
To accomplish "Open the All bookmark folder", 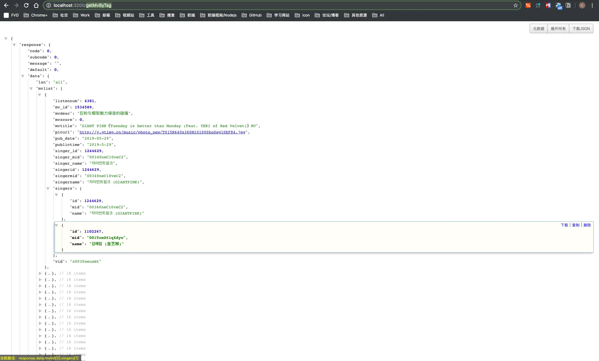I will 378,15.
